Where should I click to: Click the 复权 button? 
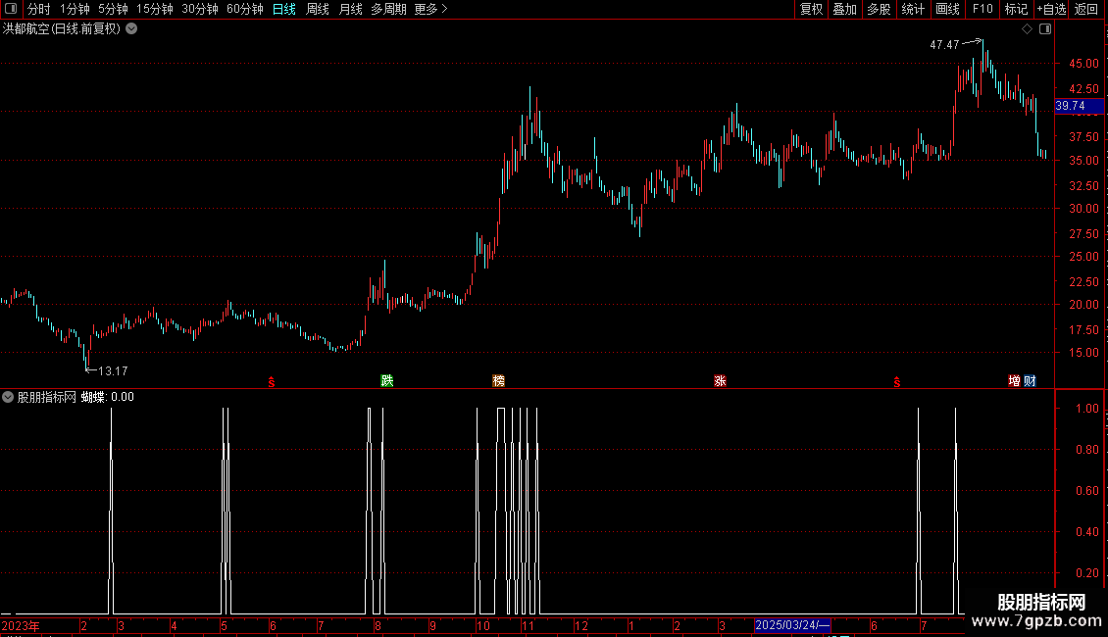pyautogui.click(x=811, y=9)
